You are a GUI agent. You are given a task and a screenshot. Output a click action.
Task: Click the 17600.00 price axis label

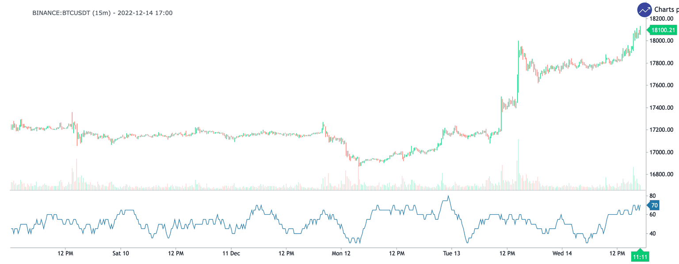661,86
